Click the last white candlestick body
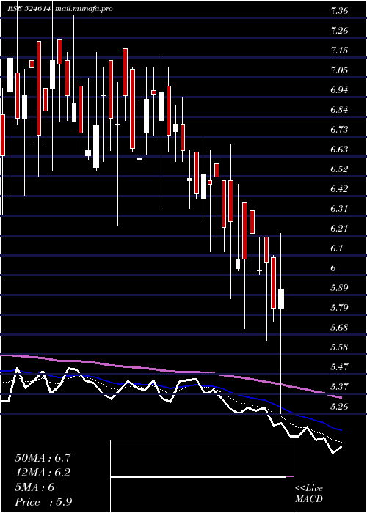Viewport: 367px width, 513px height. click(x=281, y=298)
